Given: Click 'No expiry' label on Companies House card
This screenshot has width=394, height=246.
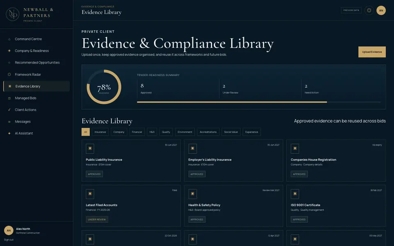Looking at the screenshot, I should coord(377,145).
